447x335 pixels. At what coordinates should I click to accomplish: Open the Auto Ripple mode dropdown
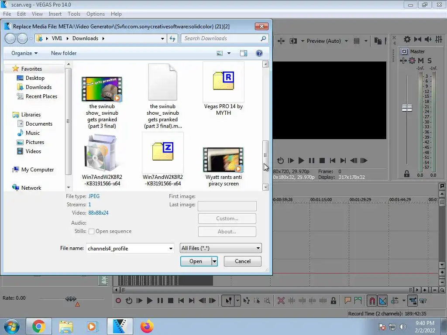pos(404,301)
